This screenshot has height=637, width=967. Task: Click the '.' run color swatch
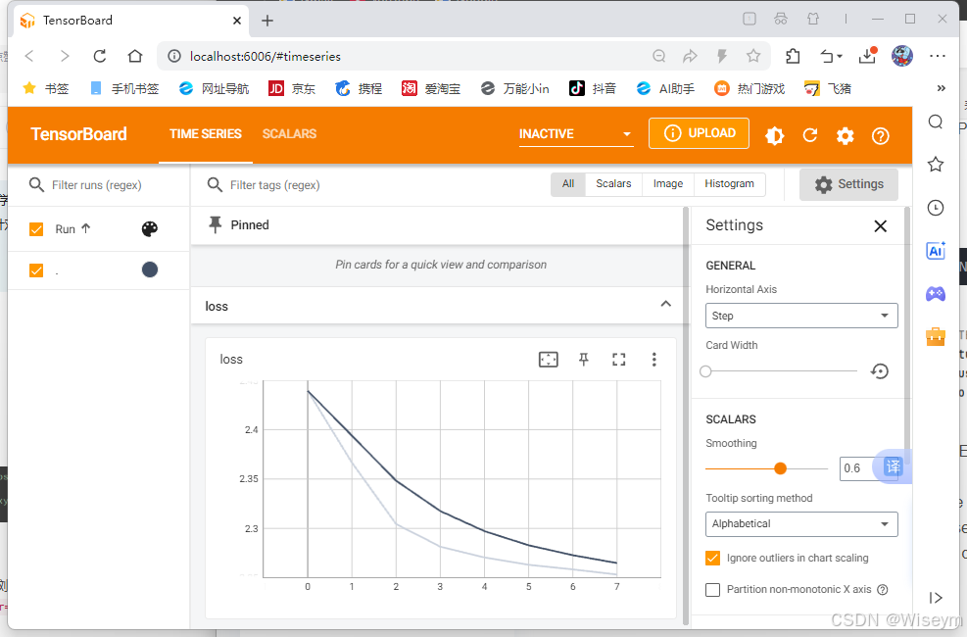(150, 270)
